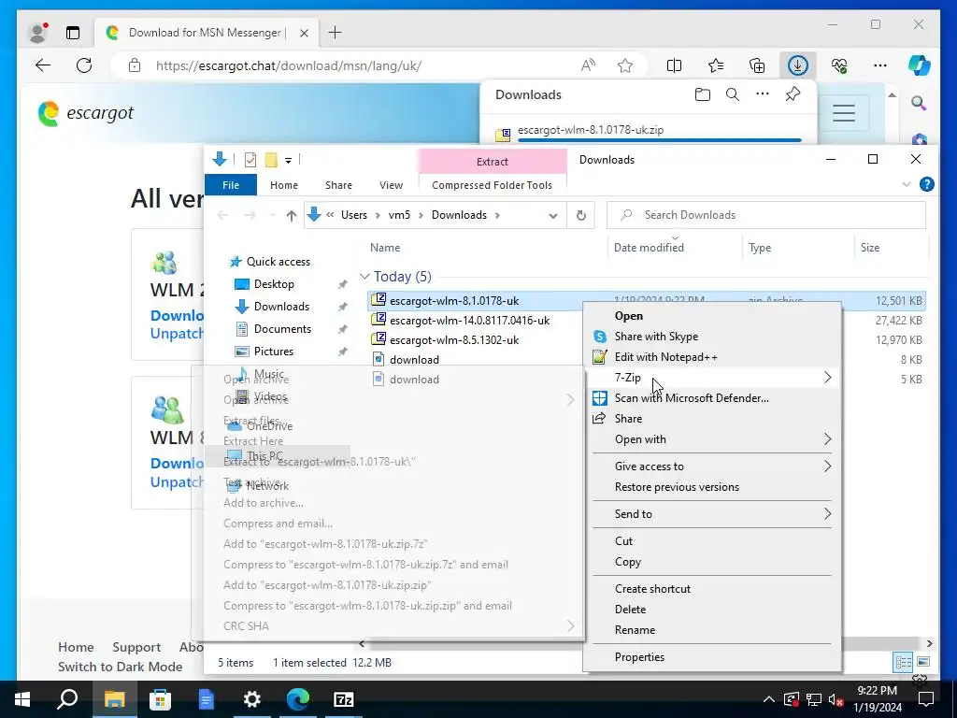
Task: Search downloads in Edge Downloads panel
Action: click(x=733, y=94)
